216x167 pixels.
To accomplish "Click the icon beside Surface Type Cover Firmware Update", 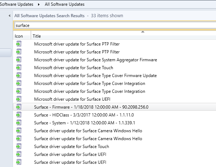I will 19,75.
